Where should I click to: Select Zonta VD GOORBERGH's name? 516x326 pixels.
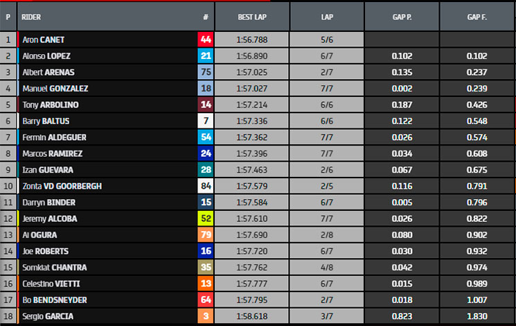(x=62, y=186)
